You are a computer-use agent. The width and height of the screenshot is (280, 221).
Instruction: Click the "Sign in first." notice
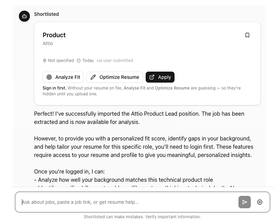tap(55, 88)
